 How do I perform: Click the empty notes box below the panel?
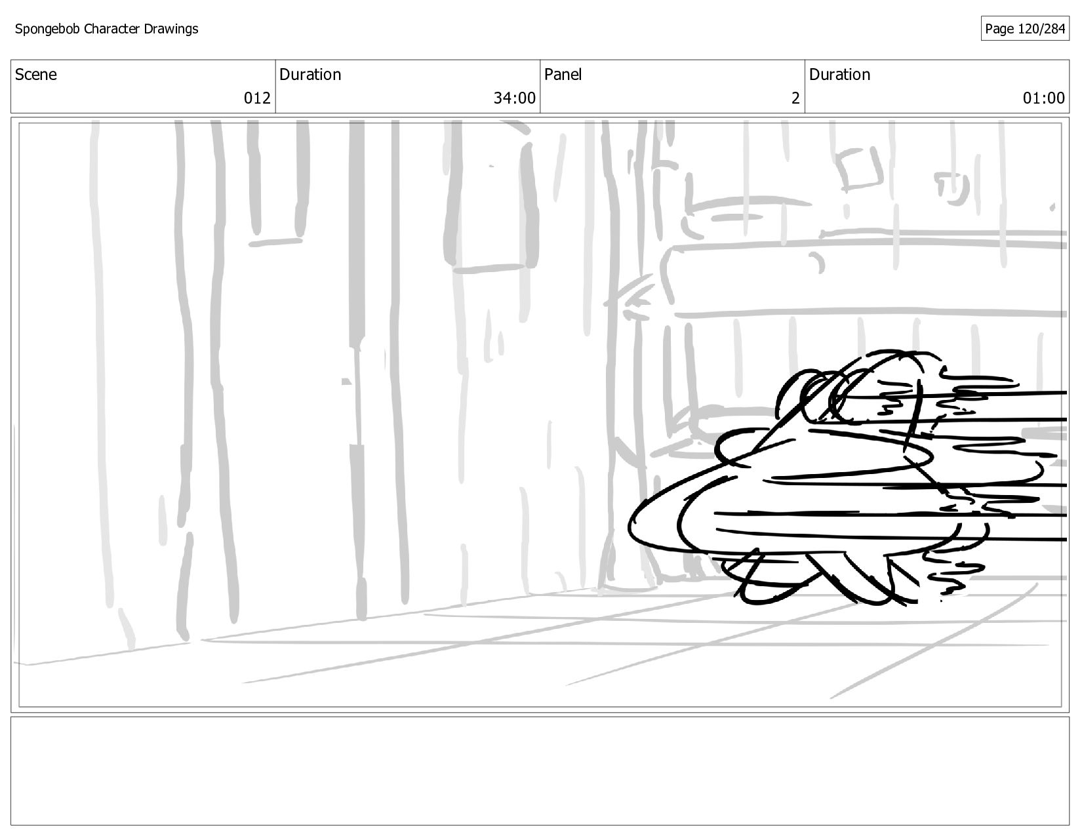[540, 771]
